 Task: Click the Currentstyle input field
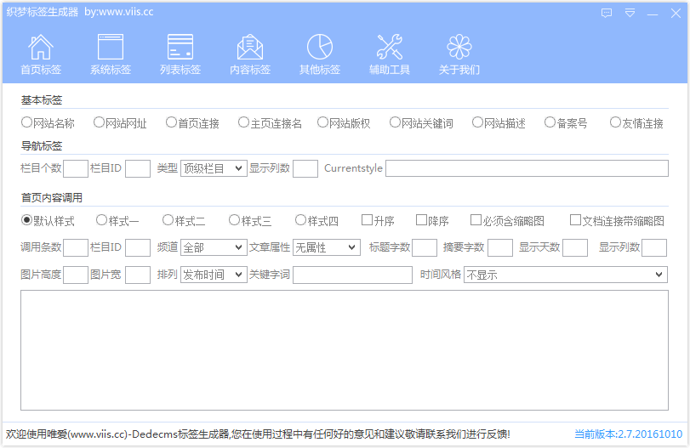[526, 168]
